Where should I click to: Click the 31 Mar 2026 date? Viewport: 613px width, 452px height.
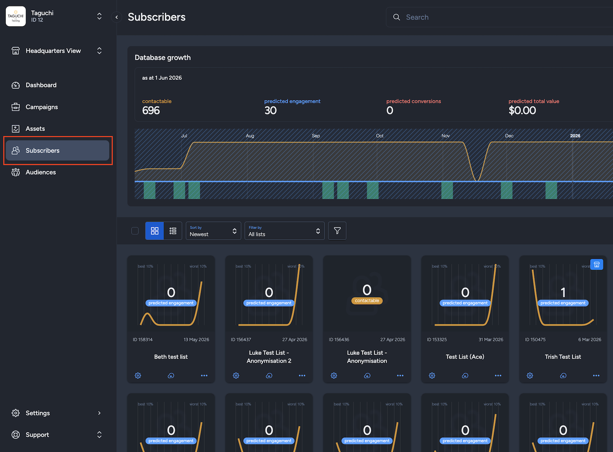(x=491, y=340)
